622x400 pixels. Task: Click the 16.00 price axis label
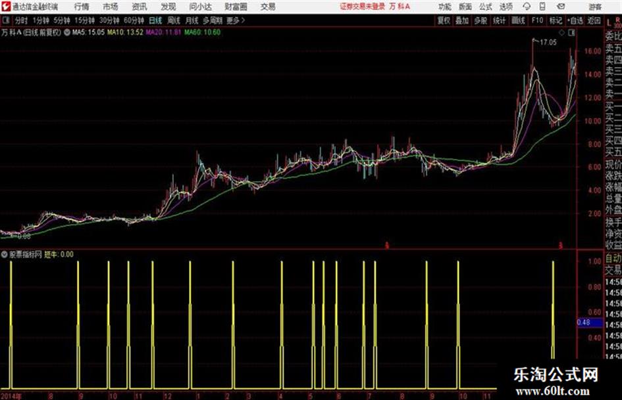tap(592, 51)
